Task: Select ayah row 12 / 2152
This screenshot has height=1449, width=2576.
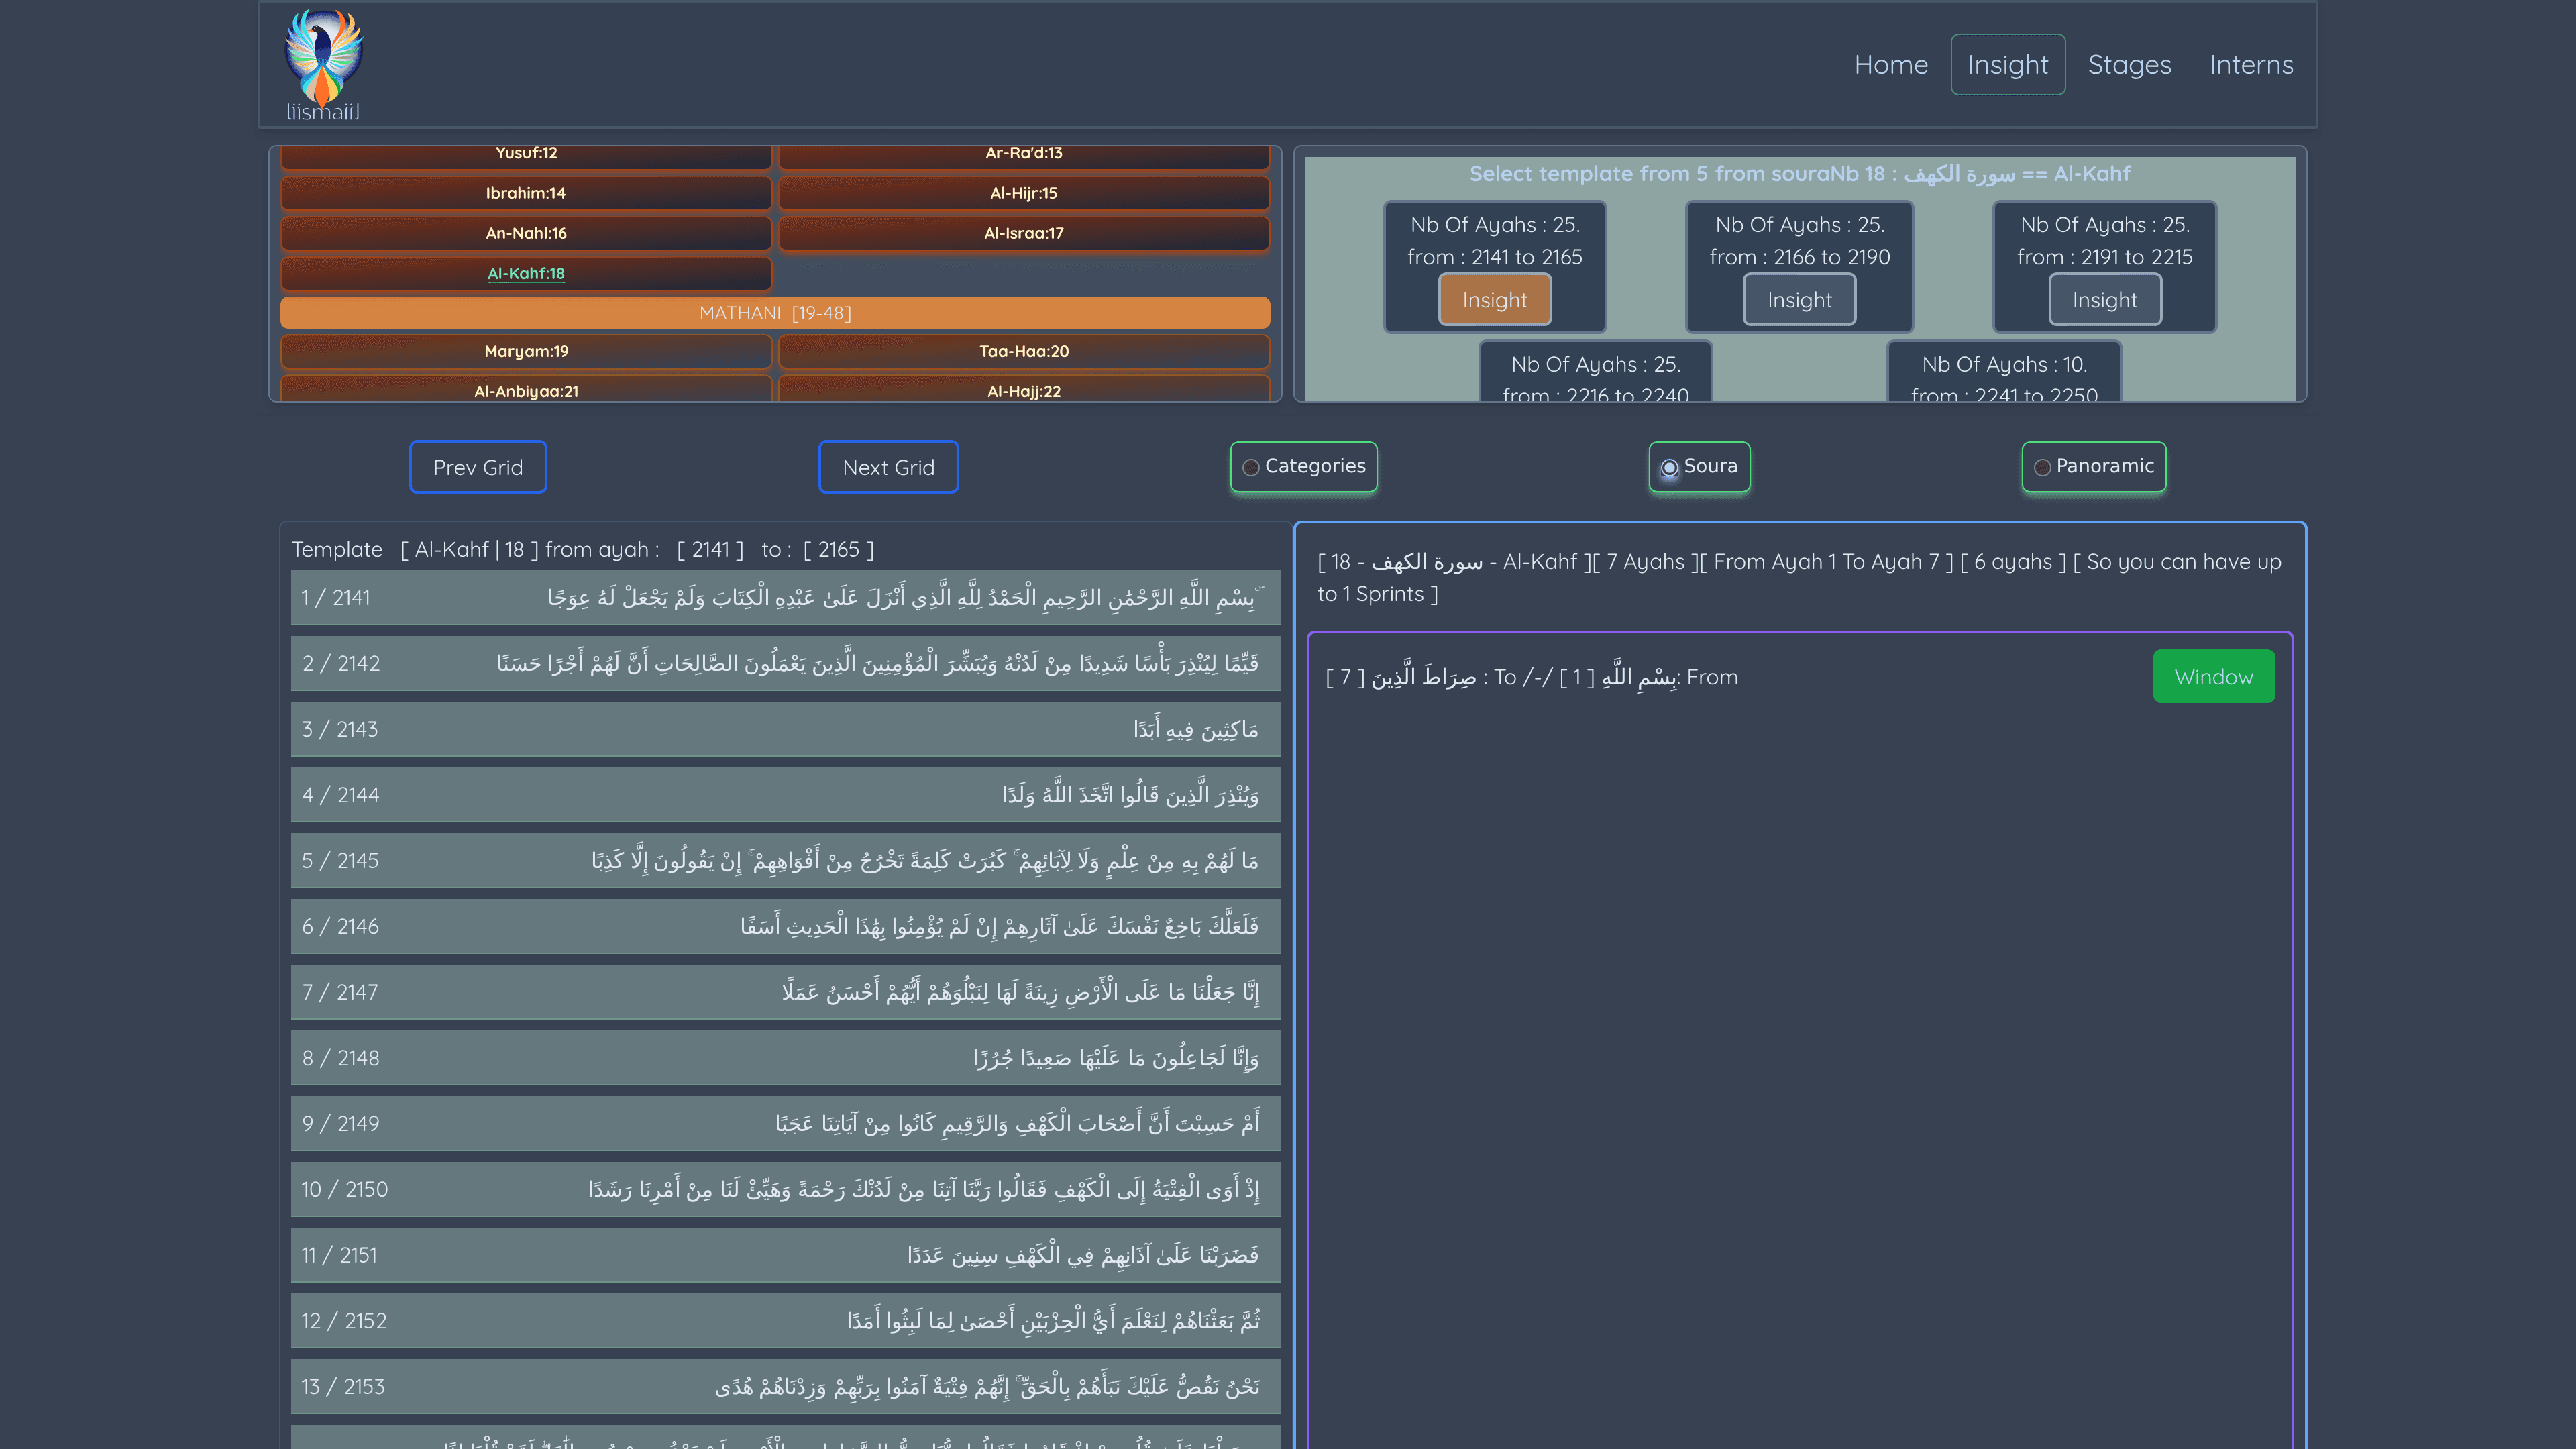Action: (785, 1321)
